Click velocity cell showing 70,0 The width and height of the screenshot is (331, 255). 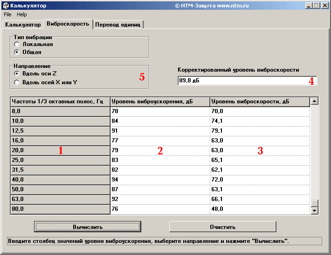pos(260,112)
